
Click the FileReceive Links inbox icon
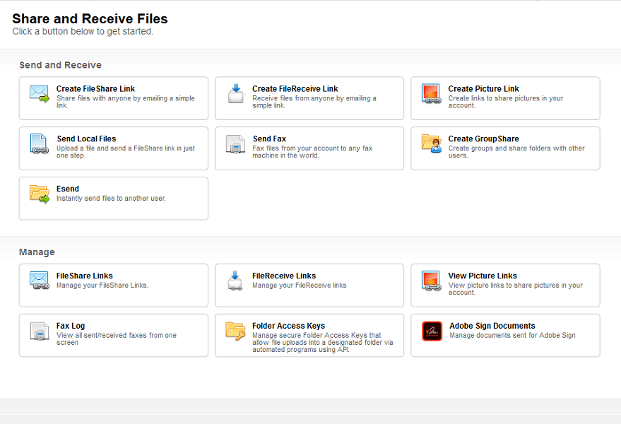click(x=235, y=281)
